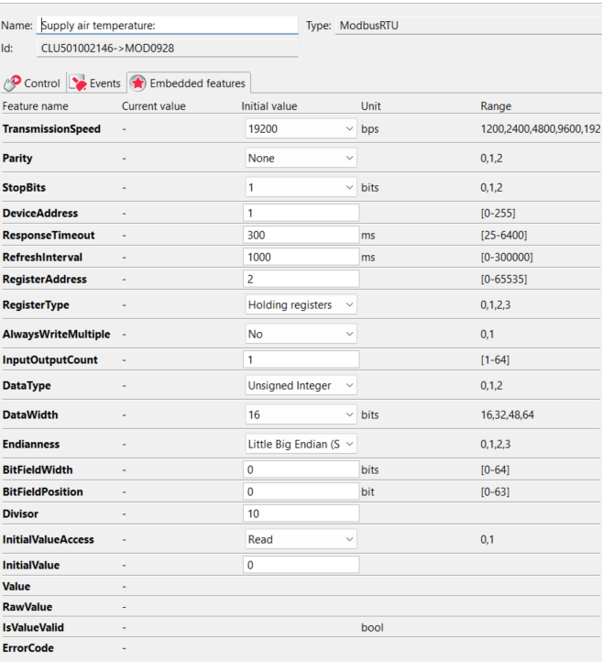Select the RegisterType feature label
Image resolution: width=602 pixels, height=662 pixels.
(36, 304)
